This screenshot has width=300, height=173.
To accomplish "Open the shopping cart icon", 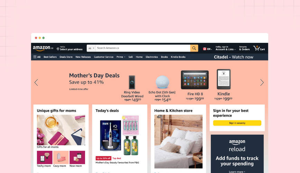I will point(259,48).
